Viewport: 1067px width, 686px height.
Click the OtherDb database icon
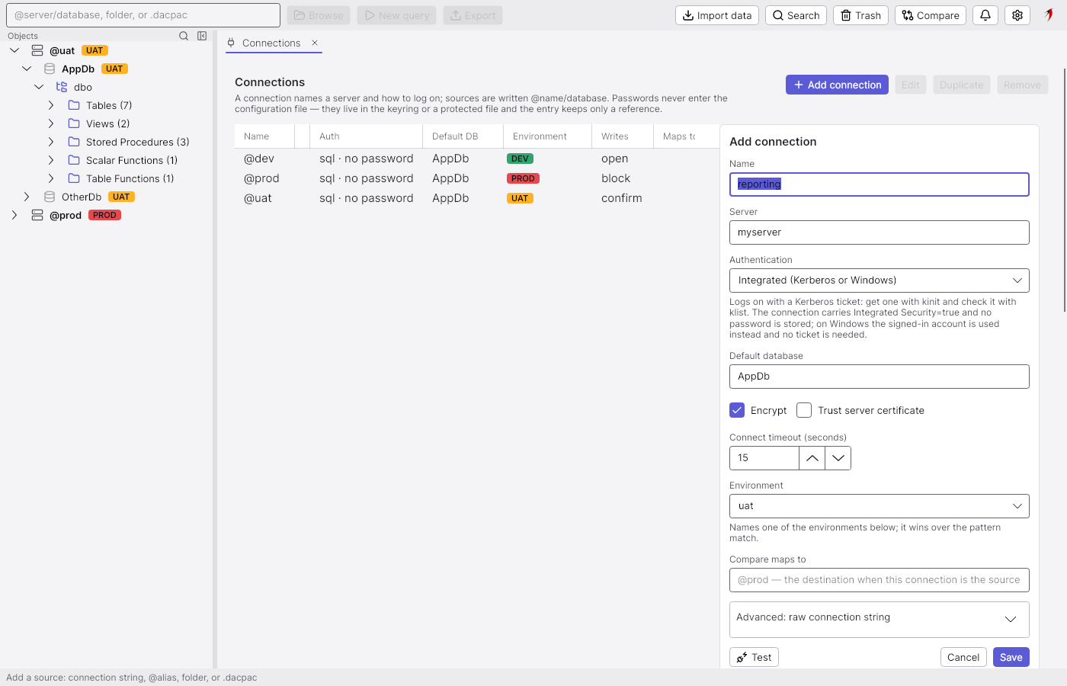(x=50, y=197)
